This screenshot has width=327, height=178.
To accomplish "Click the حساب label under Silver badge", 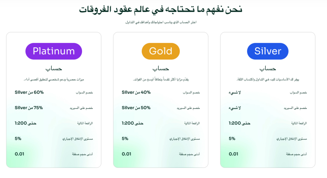I will point(268,69).
